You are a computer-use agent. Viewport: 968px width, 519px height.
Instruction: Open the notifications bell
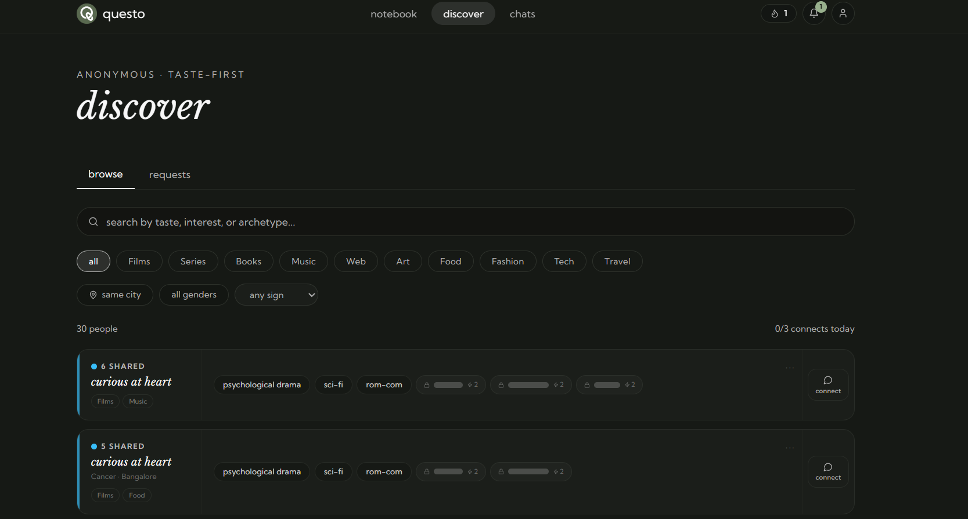814,13
